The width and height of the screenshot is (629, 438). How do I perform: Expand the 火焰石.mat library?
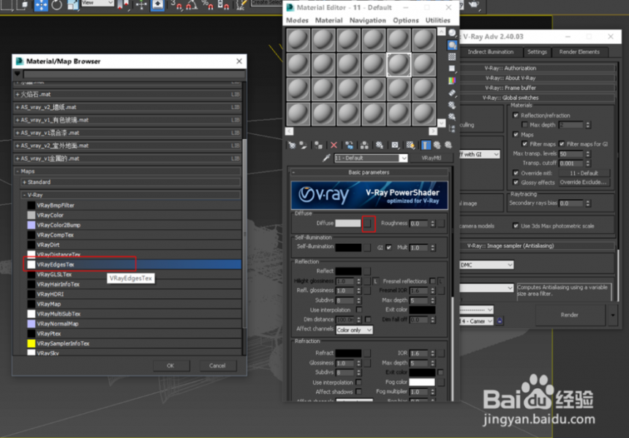click(18, 94)
